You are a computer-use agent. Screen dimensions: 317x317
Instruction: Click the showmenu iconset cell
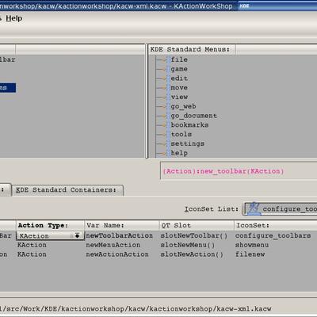[x=252, y=245]
